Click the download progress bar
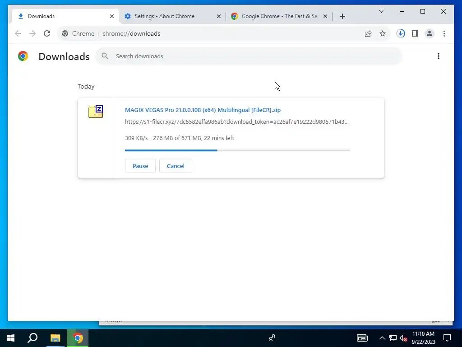 click(237, 150)
